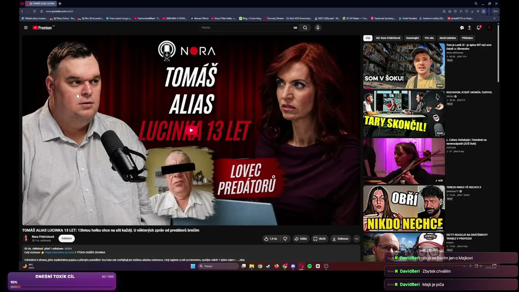Share the video via Sdílet

point(300,239)
